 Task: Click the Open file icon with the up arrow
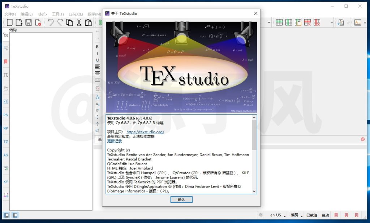(19, 22)
